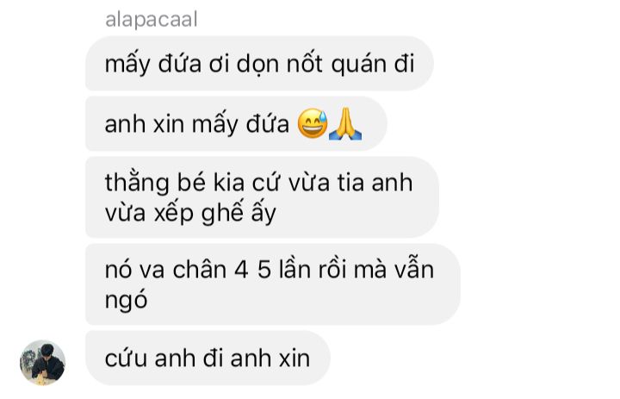Click the numbers '4 5' in the message
The image size is (620, 399).
click(x=252, y=271)
